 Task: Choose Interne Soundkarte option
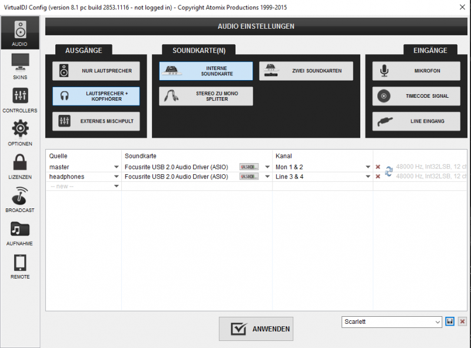(x=206, y=71)
